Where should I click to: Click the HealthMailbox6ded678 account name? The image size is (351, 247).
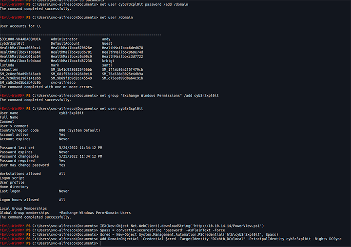coord(122,48)
